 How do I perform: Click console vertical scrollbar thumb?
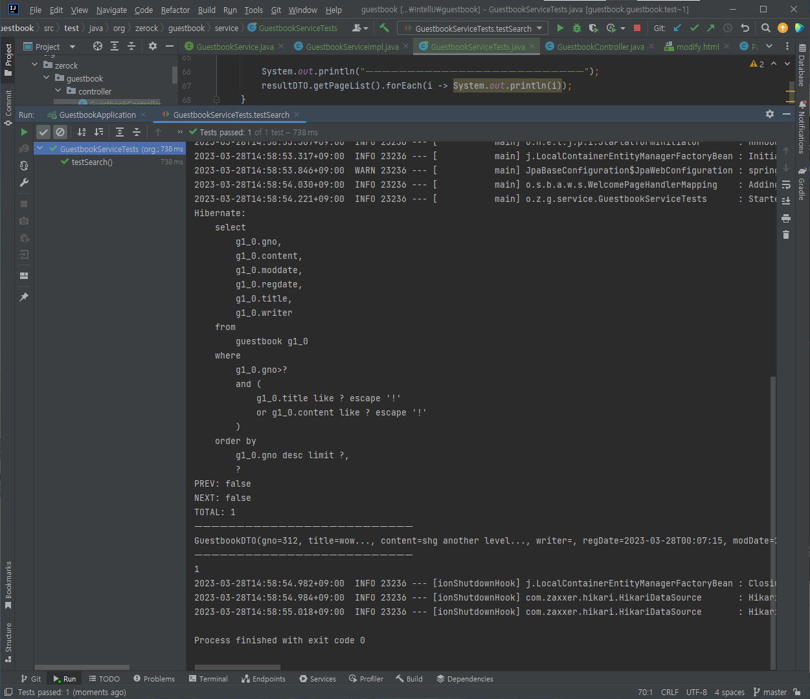pos(772,523)
